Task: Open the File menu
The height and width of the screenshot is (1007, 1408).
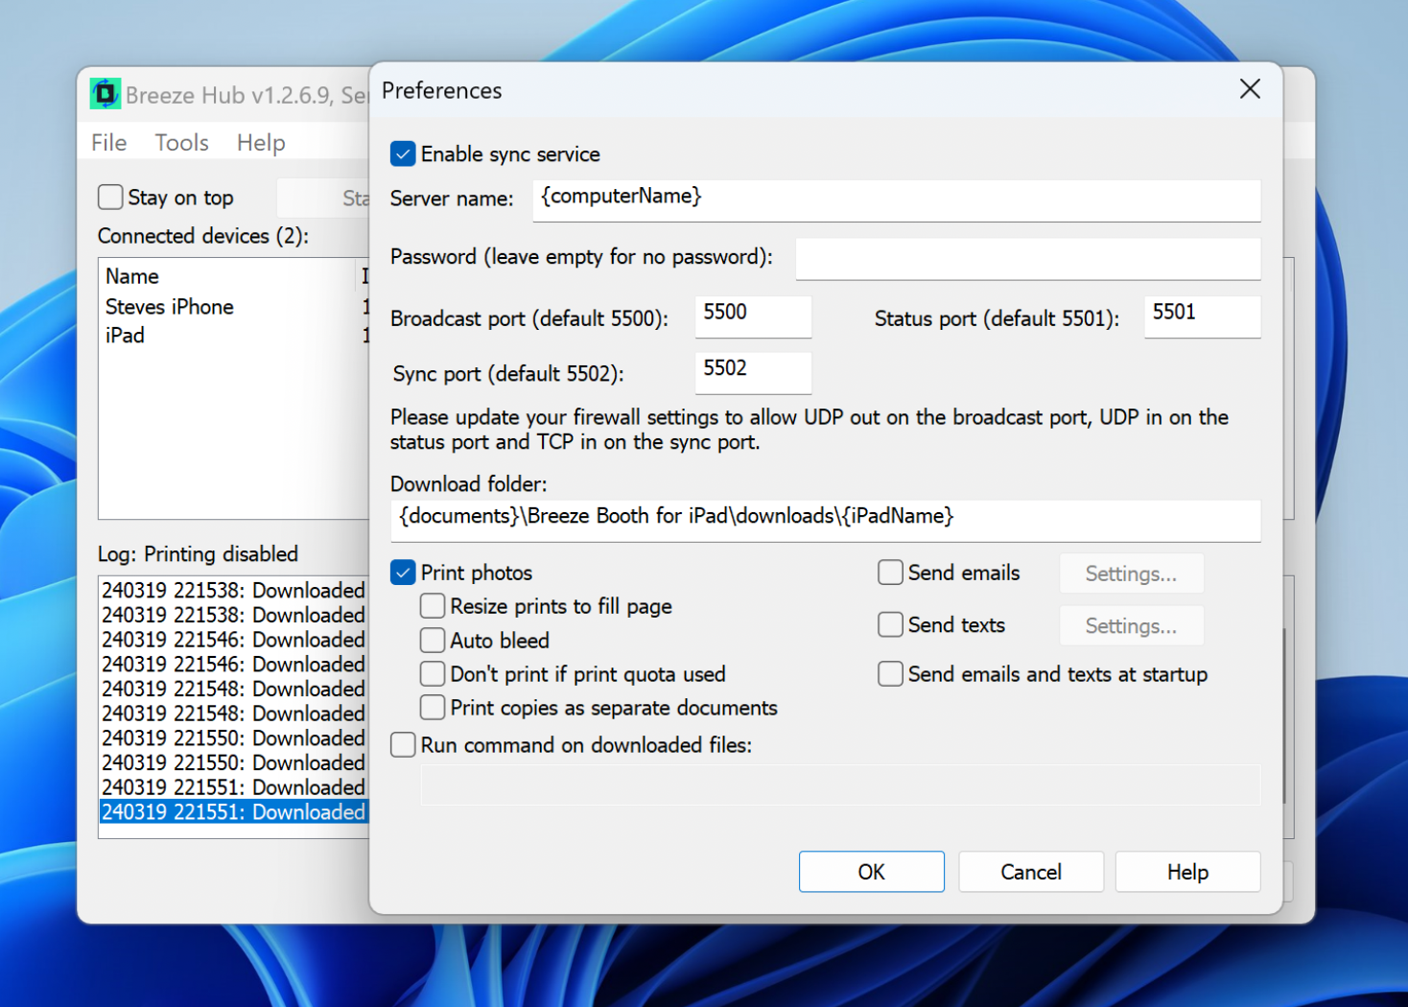Action: tap(108, 143)
